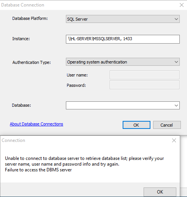Click the Database Connection title bar

tap(89, 5)
